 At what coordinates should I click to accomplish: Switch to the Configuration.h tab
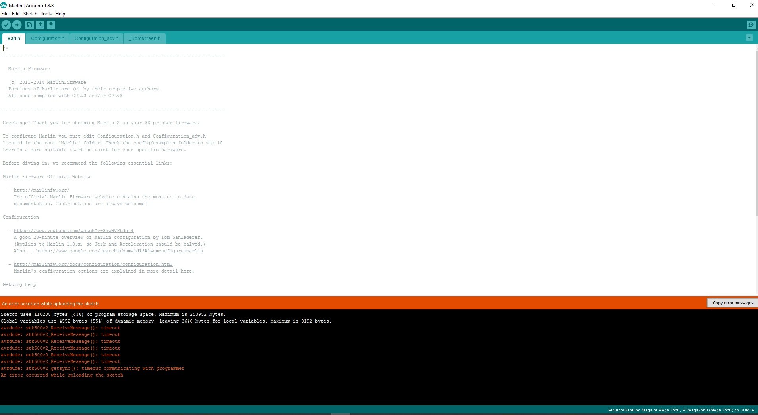pyautogui.click(x=48, y=38)
